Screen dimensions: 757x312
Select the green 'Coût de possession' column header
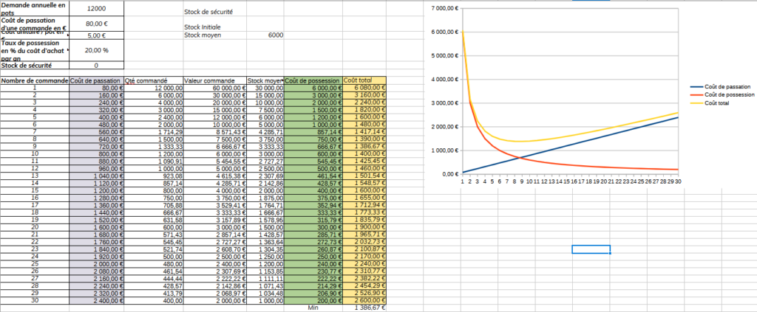click(x=313, y=80)
